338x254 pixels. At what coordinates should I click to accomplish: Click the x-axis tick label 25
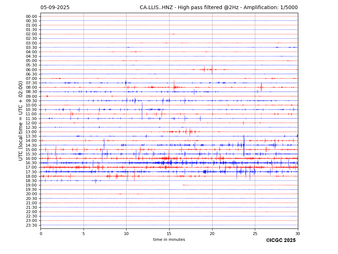tap(255, 234)
